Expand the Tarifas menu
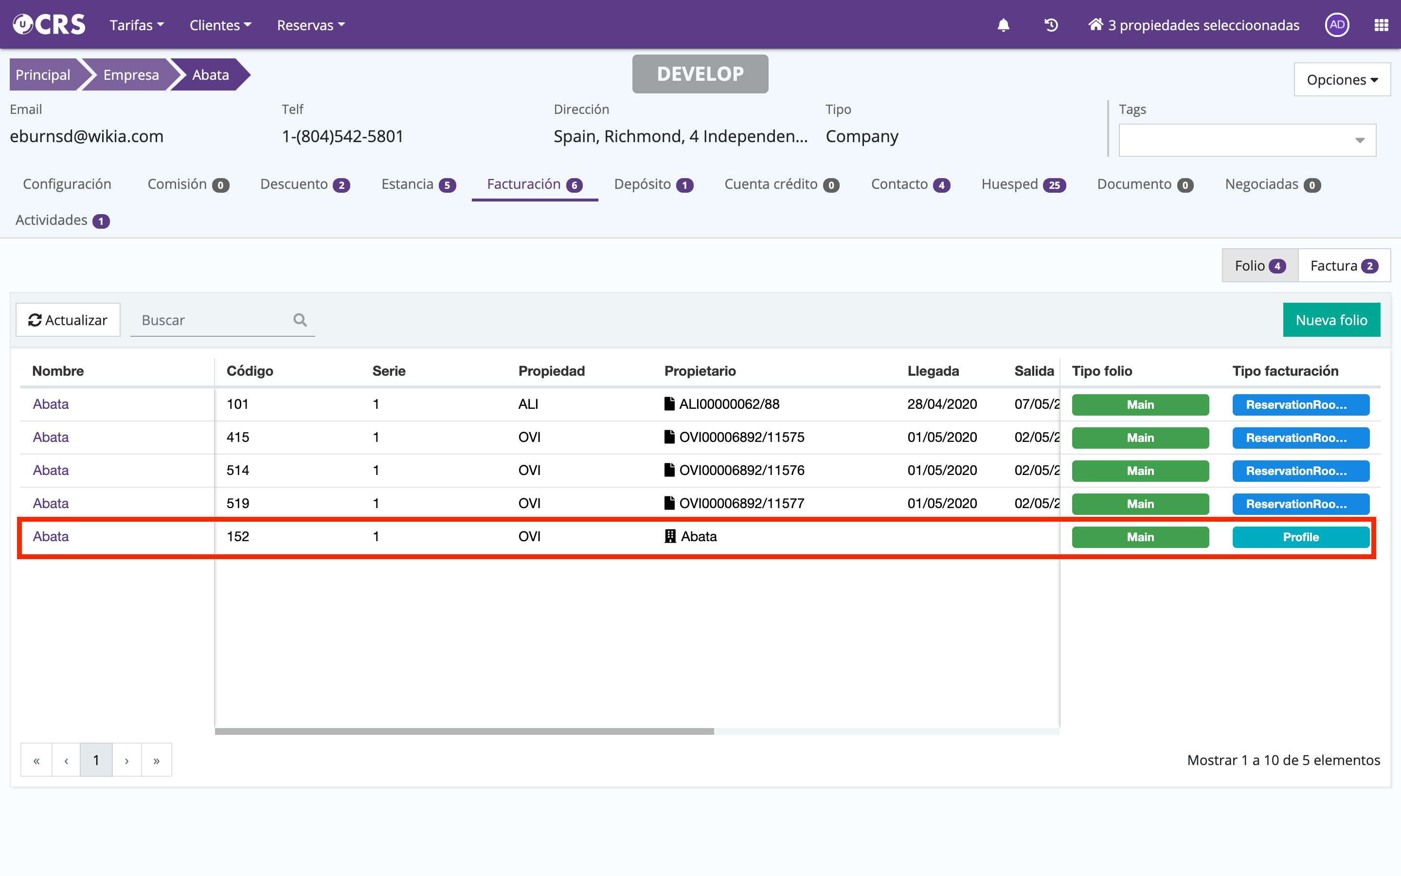Image resolution: width=1401 pixels, height=876 pixels. coord(137,25)
